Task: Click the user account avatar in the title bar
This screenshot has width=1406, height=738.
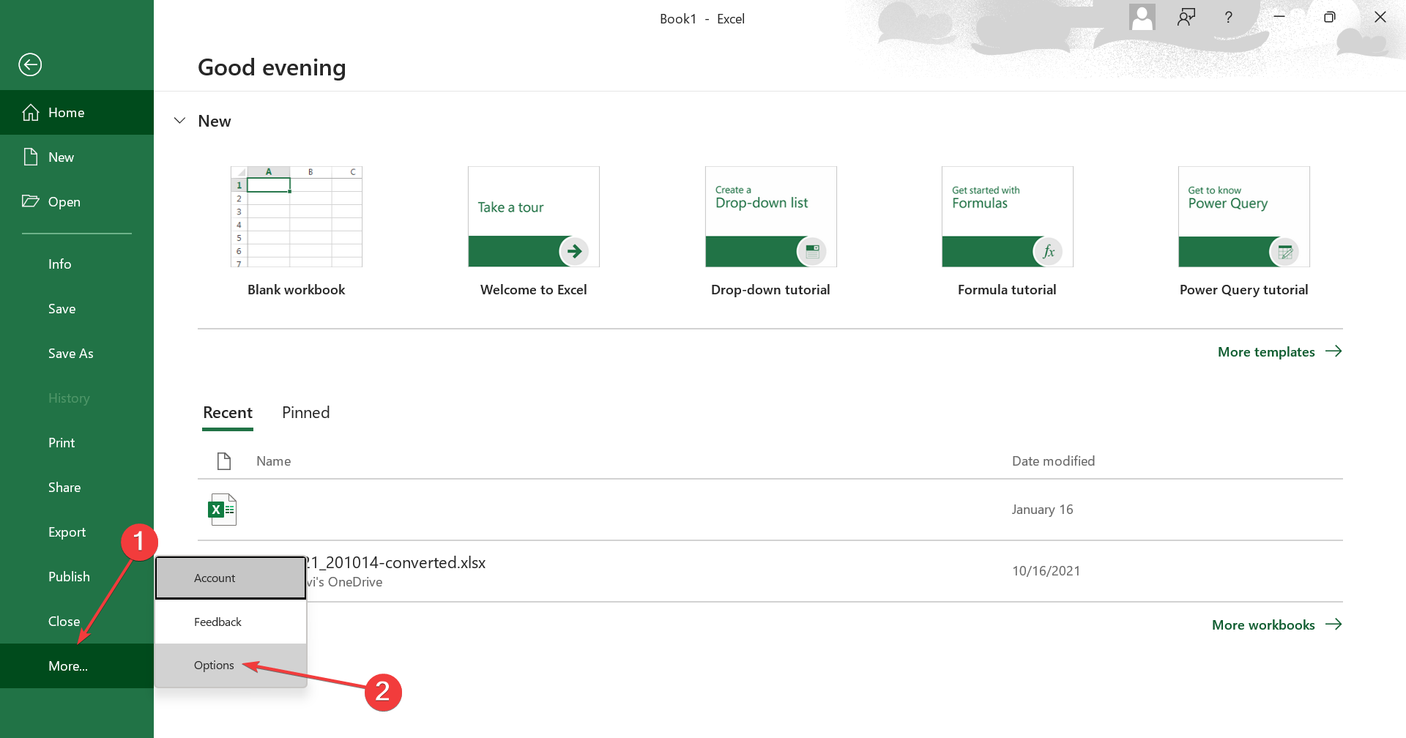Action: point(1142,17)
